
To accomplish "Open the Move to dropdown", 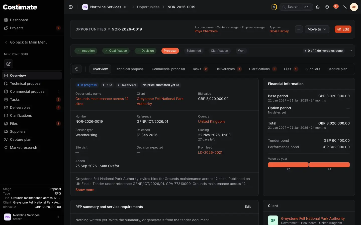I will pos(317,29).
